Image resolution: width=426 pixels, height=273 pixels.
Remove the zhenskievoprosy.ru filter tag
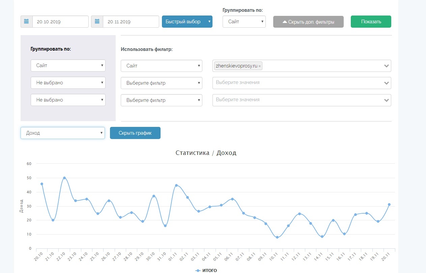(x=259, y=66)
